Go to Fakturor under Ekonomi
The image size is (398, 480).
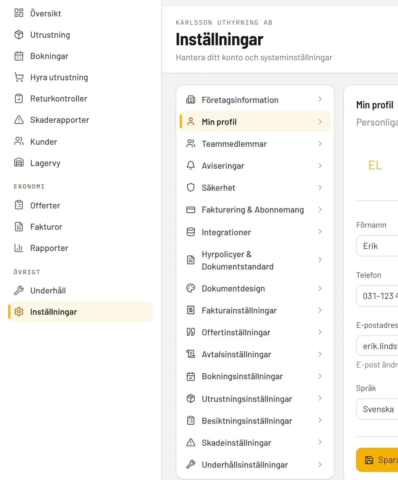click(81, 227)
